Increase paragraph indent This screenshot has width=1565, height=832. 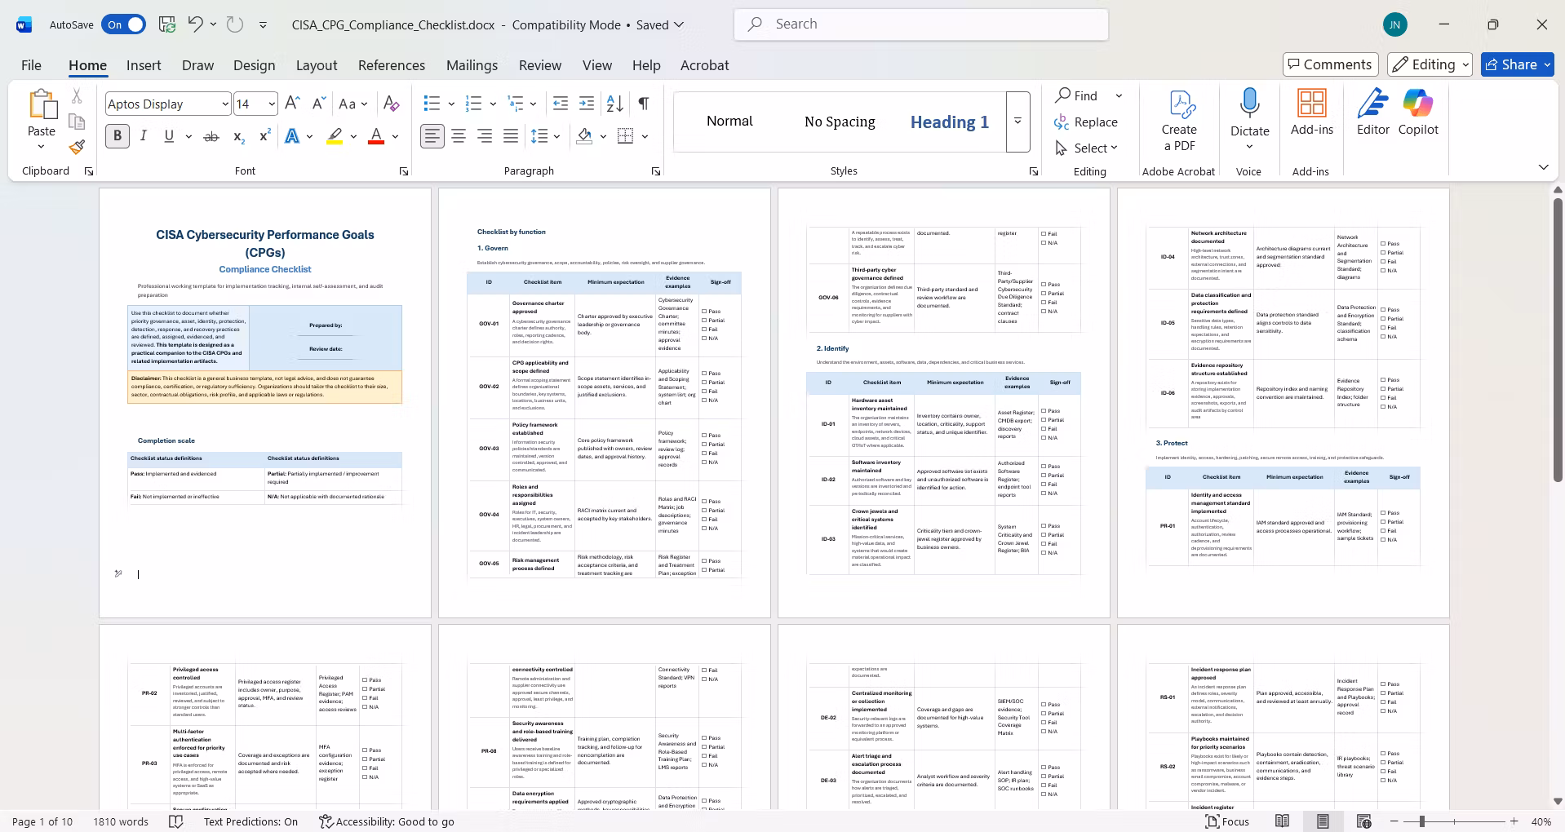point(587,104)
